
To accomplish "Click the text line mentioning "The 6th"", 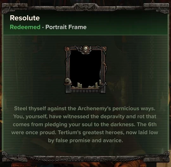I will (85, 125).
